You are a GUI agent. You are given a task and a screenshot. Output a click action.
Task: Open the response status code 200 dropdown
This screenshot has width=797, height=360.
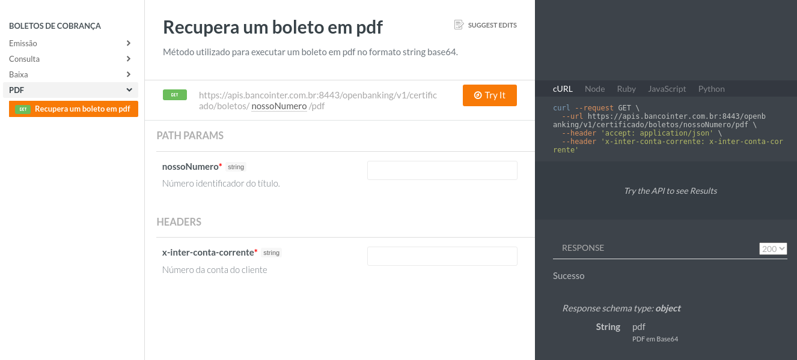pyautogui.click(x=773, y=248)
